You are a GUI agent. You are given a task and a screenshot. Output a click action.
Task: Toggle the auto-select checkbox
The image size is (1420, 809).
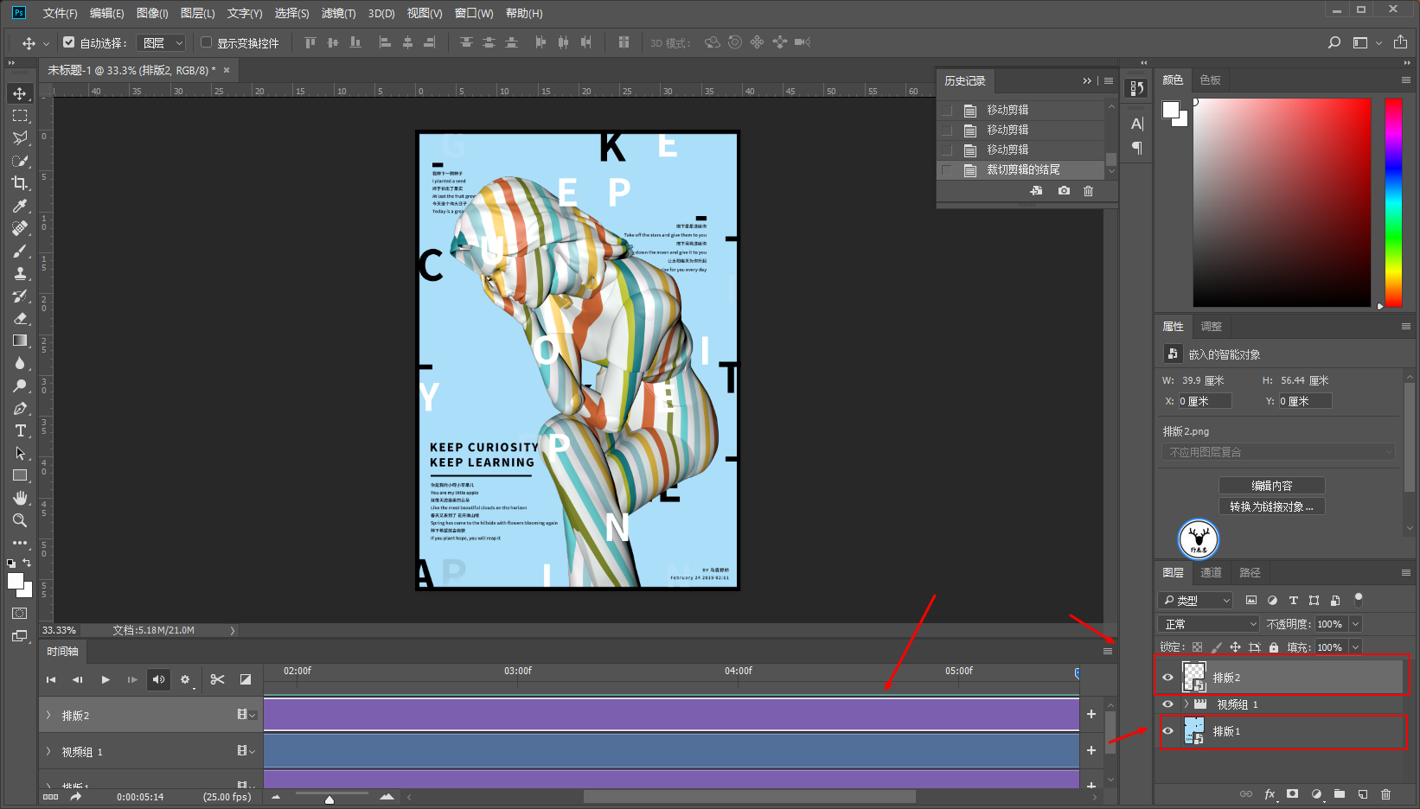point(69,42)
